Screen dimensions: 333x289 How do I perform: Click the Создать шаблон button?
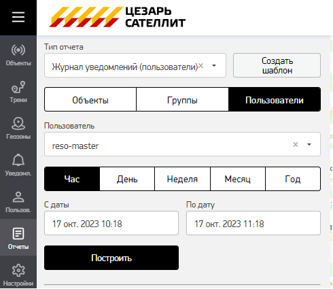pyautogui.click(x=277, y=65)
